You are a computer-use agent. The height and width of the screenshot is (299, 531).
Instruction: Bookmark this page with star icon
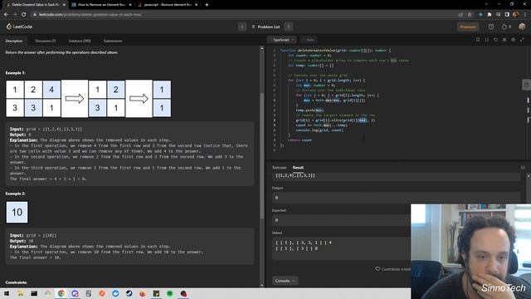(470, 15)
